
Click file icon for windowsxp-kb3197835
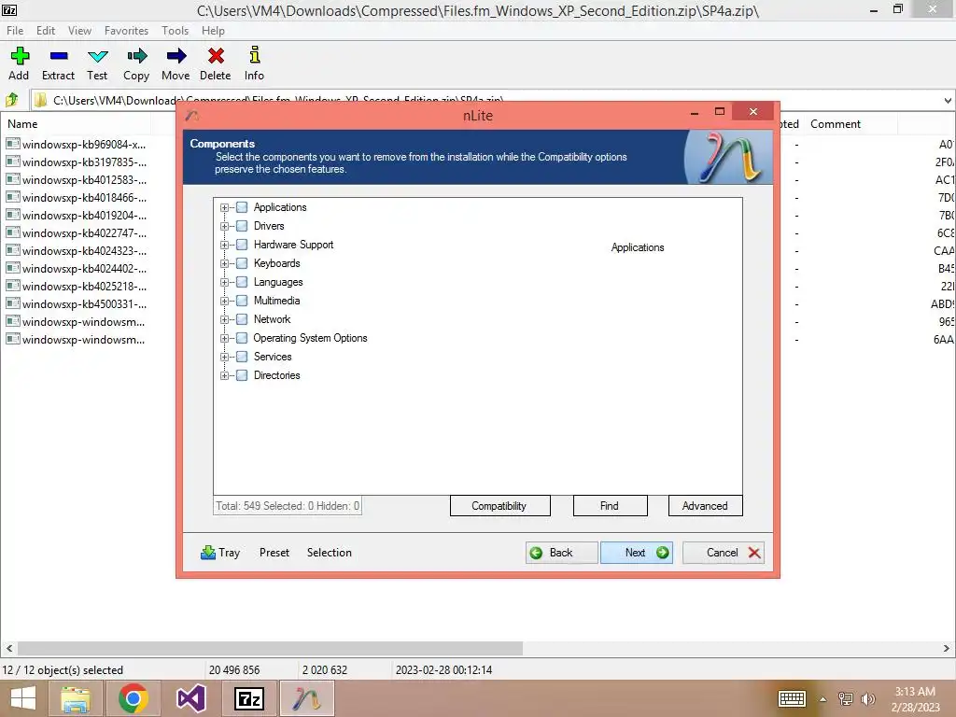(x=13, y=162)
